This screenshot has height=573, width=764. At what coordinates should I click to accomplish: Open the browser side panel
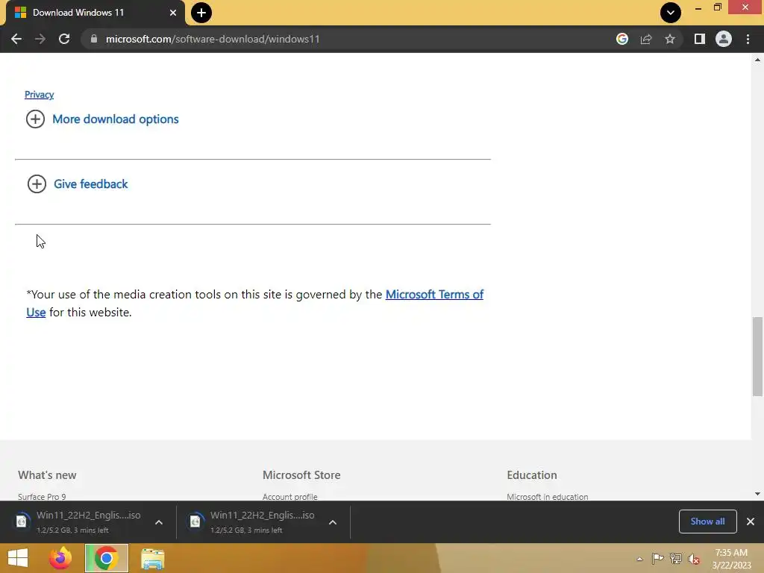pos(700,39)
